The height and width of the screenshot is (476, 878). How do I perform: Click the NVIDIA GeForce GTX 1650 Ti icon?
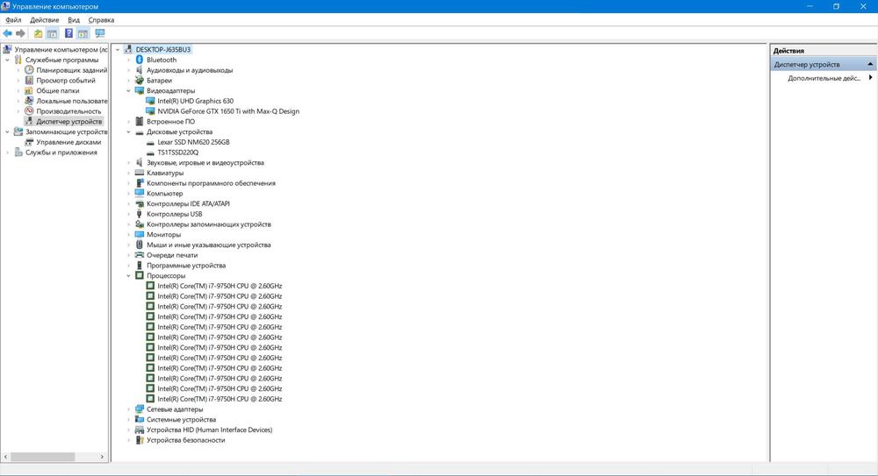click(150, 111)
